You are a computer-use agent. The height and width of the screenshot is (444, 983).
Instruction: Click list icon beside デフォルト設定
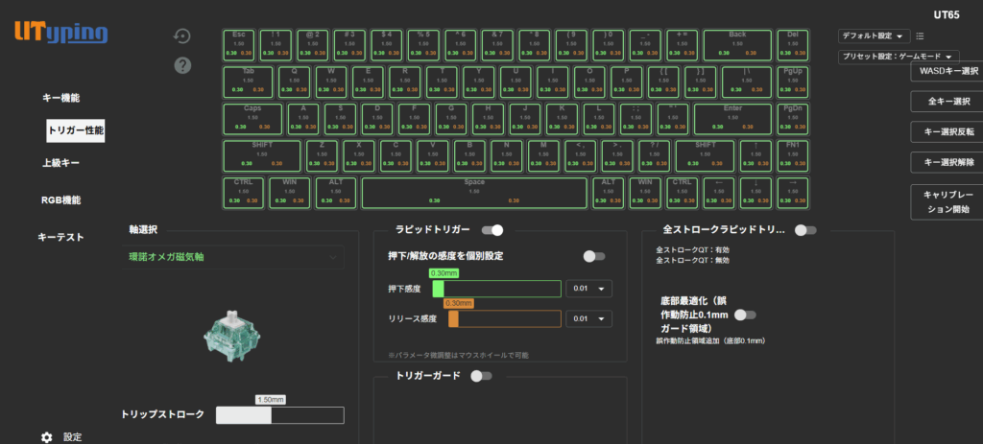point(920,36)
